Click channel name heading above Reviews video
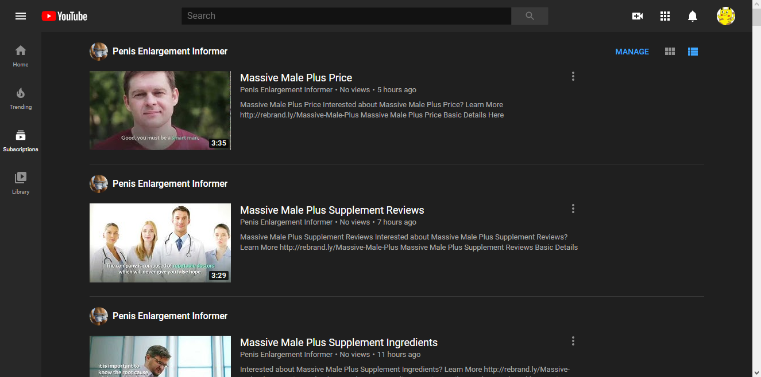Image resolution: width=761 pixels, height=377 pixels. [170, 184]
